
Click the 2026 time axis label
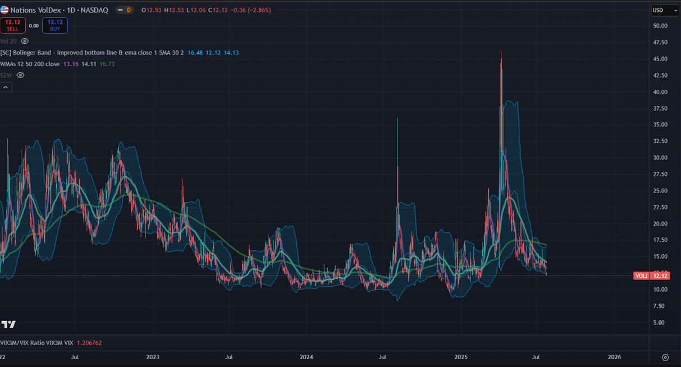(615, 357)
